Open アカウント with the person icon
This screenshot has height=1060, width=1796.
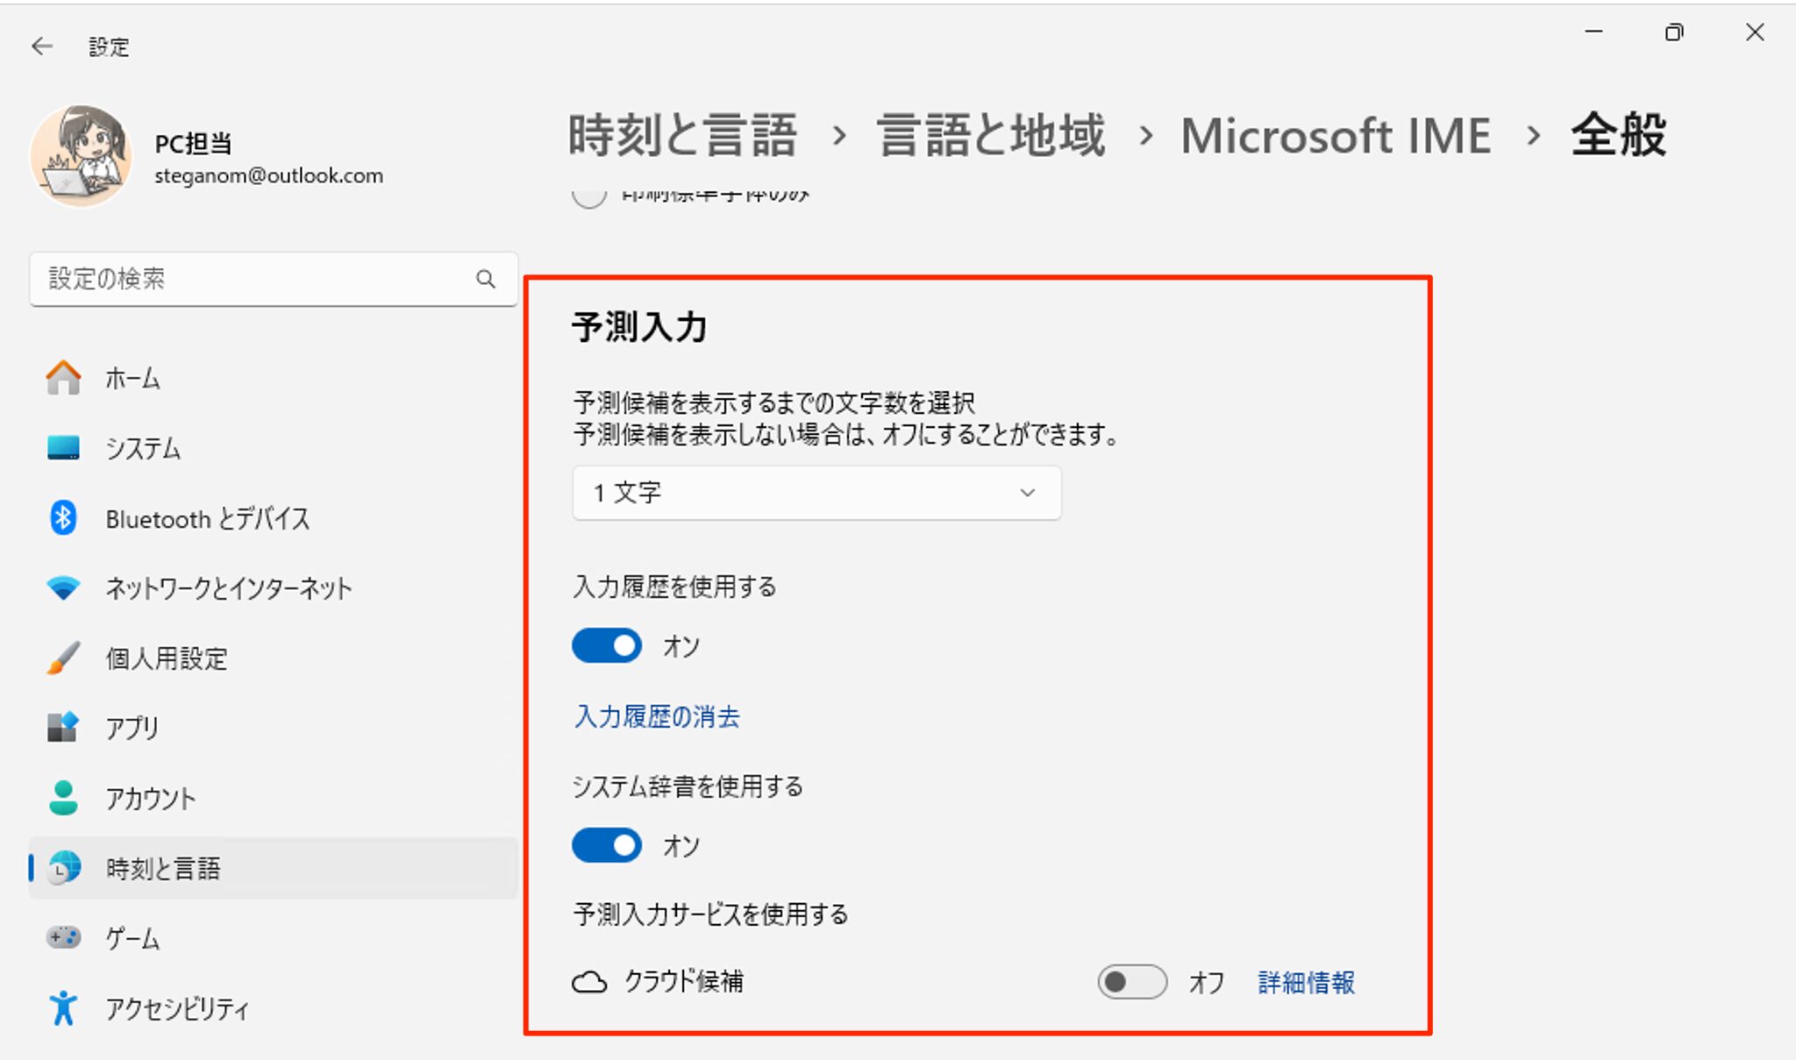pos(62,799)
